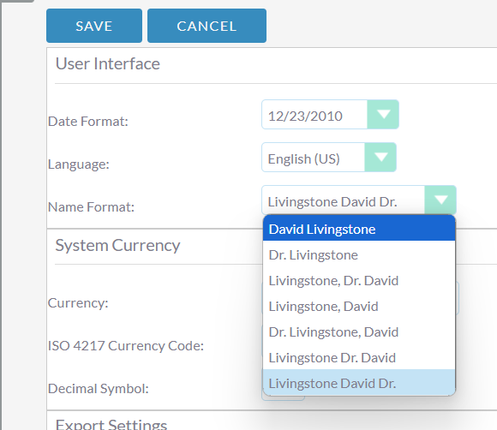The height and width of the screenshot is (430, 497).
Task: Choose 'Dr. Livingstone, David' option
Action: point(359,332)
